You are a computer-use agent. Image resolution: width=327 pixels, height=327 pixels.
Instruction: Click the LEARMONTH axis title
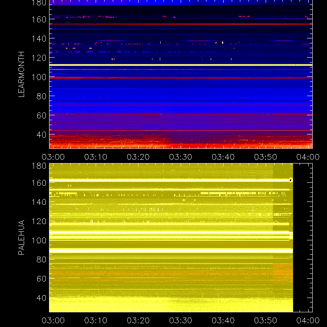tap(21, 74)
